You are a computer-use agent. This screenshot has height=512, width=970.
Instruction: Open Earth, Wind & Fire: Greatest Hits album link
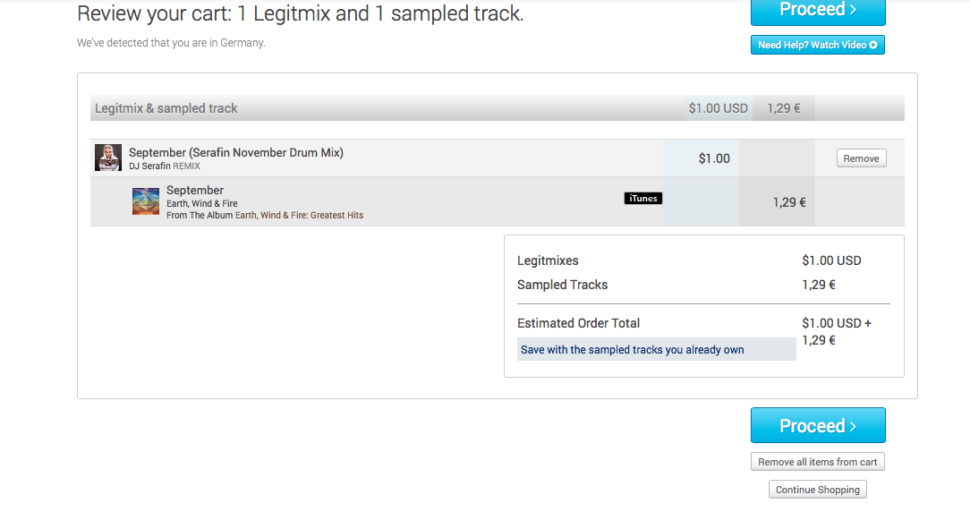click(299, 215)
